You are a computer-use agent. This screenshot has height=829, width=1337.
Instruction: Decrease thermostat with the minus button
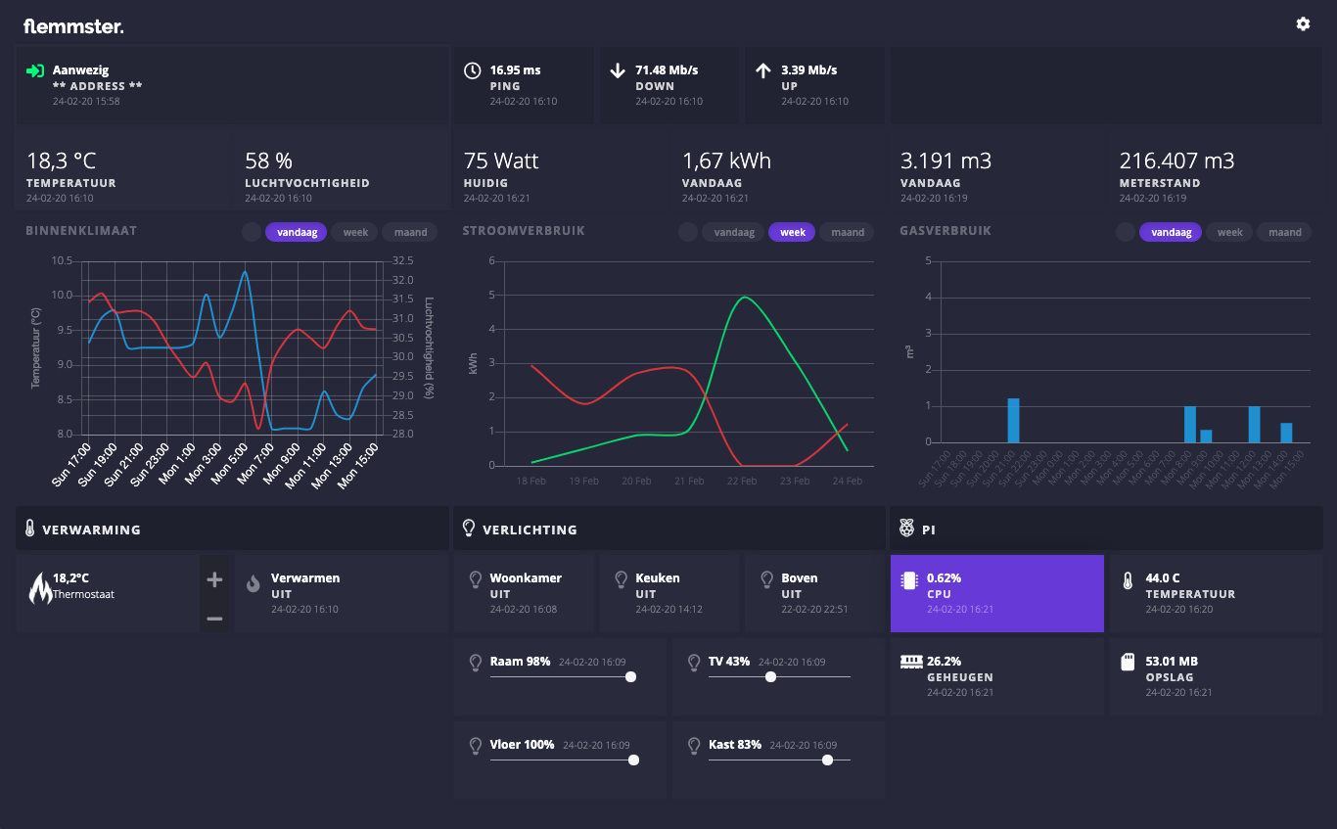(x=215, y=619)
